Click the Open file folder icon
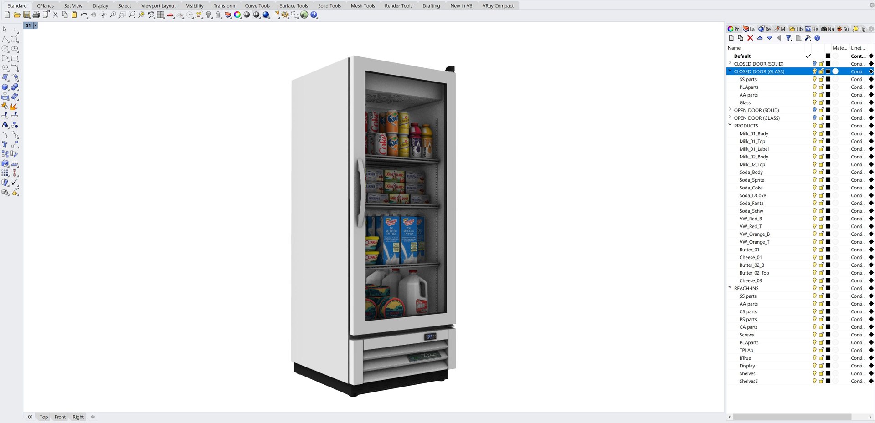Image resolution: width=875 pixels, height=423 pixels. (x=17, y=15)
